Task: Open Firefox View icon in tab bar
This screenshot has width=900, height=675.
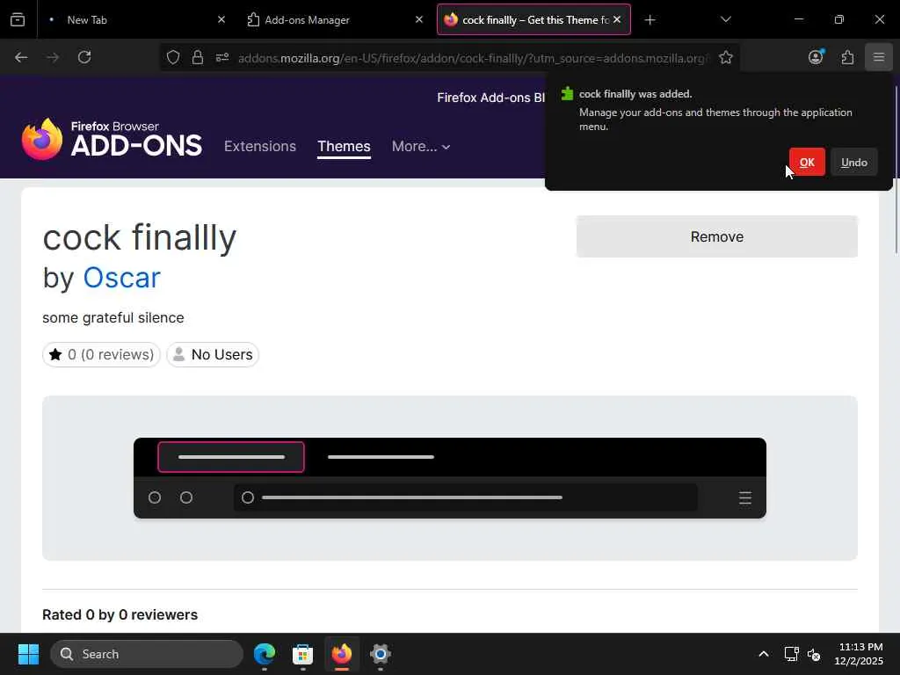Action: pos(18,19)
